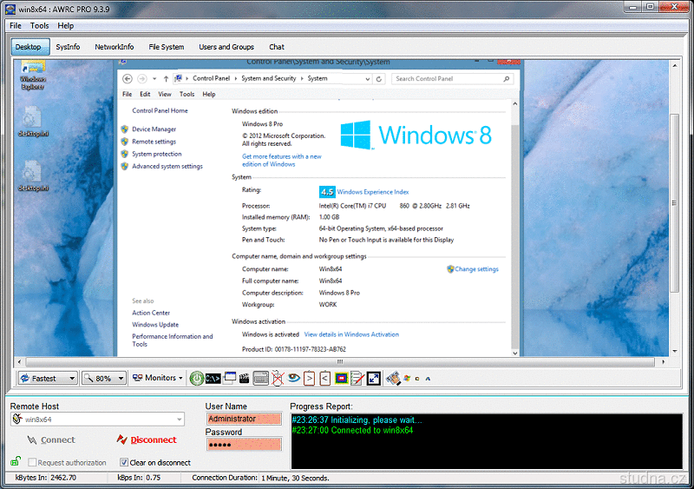Click the green padlock icon
This screenshot has height=489, width=694.
pos(16,462)
